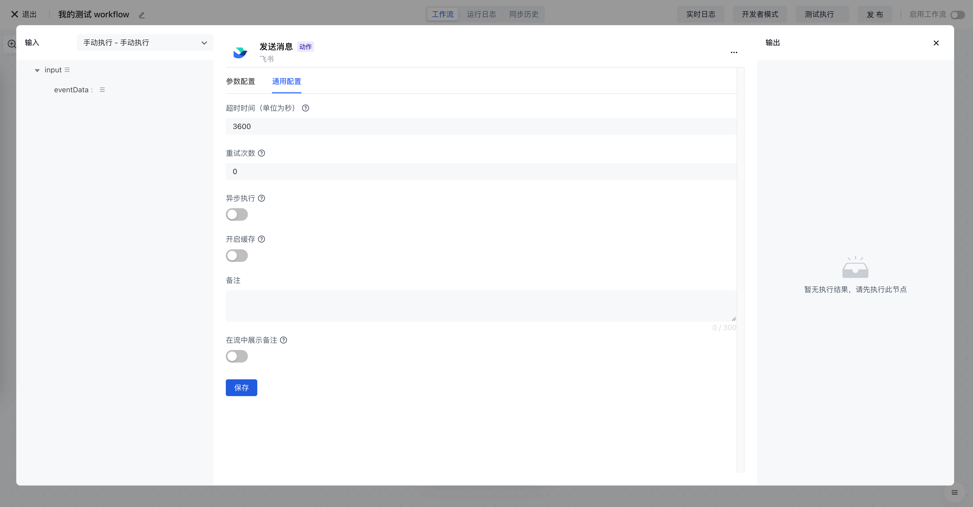
Task: Click help icon next to 开启缓存
Action: [x=261, y=239]
